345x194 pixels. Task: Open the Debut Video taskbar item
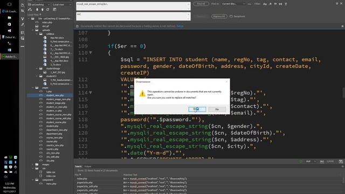[9, 37]
